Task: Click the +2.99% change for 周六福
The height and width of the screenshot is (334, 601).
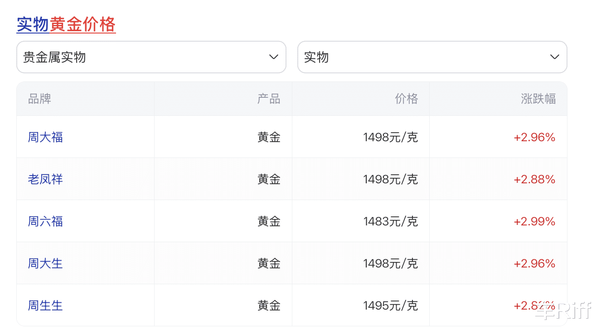Action: point(534,221)
